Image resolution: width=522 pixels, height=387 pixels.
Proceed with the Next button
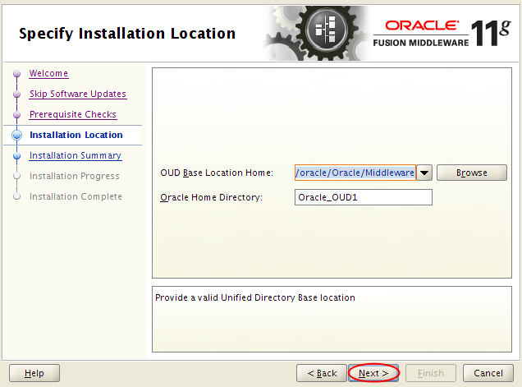[x=373, y=373]
